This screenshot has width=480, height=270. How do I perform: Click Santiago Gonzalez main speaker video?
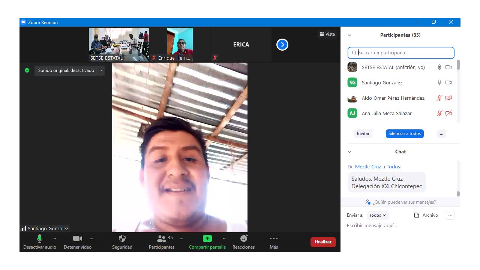(x=180, y=147)
